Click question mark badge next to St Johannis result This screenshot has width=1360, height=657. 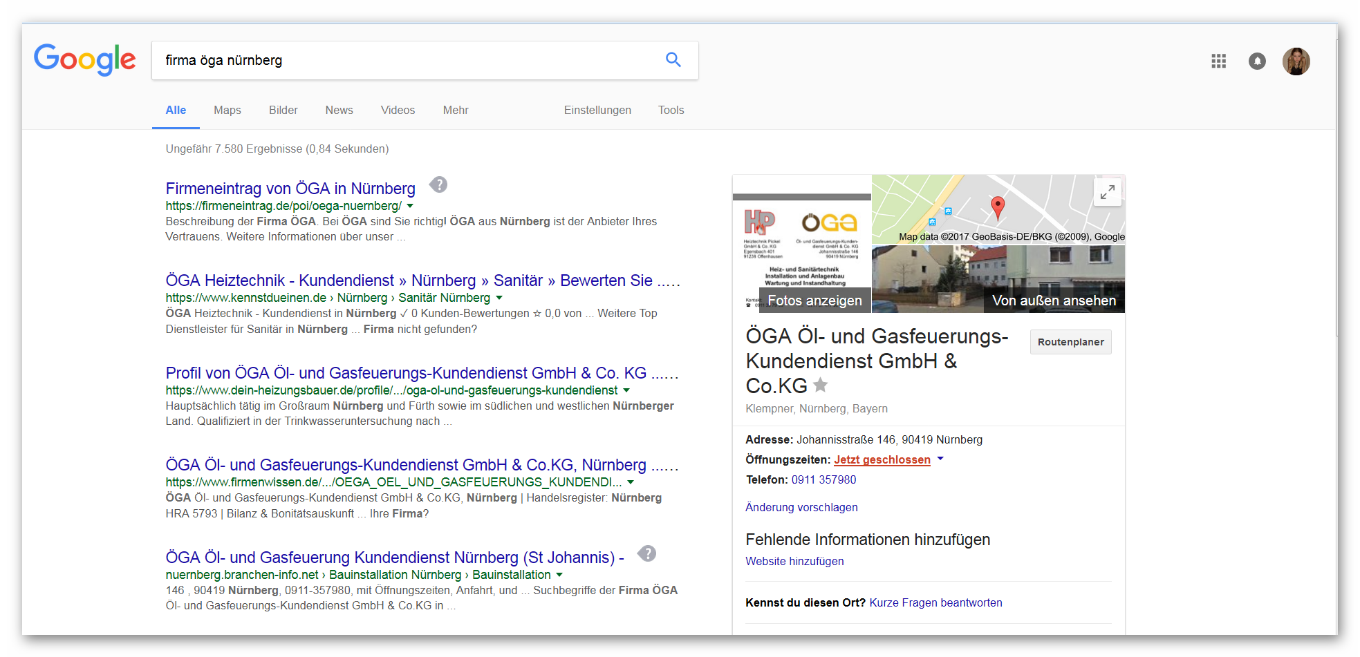[646, 553]
